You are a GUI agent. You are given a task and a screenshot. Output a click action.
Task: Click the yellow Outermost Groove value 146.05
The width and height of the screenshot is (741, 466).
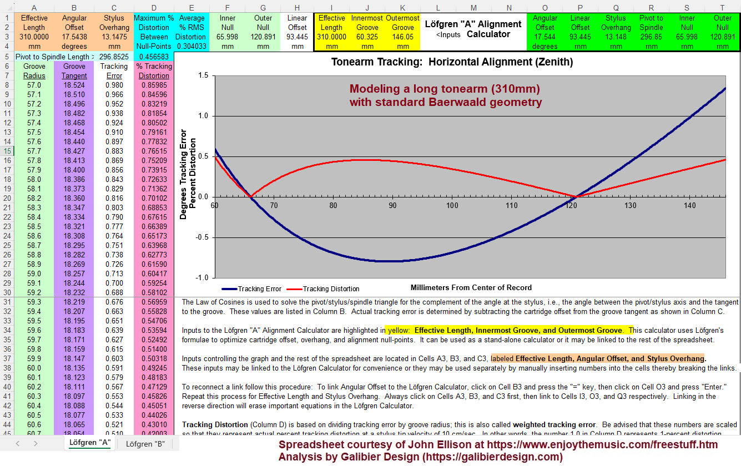(x=402, y=37)
